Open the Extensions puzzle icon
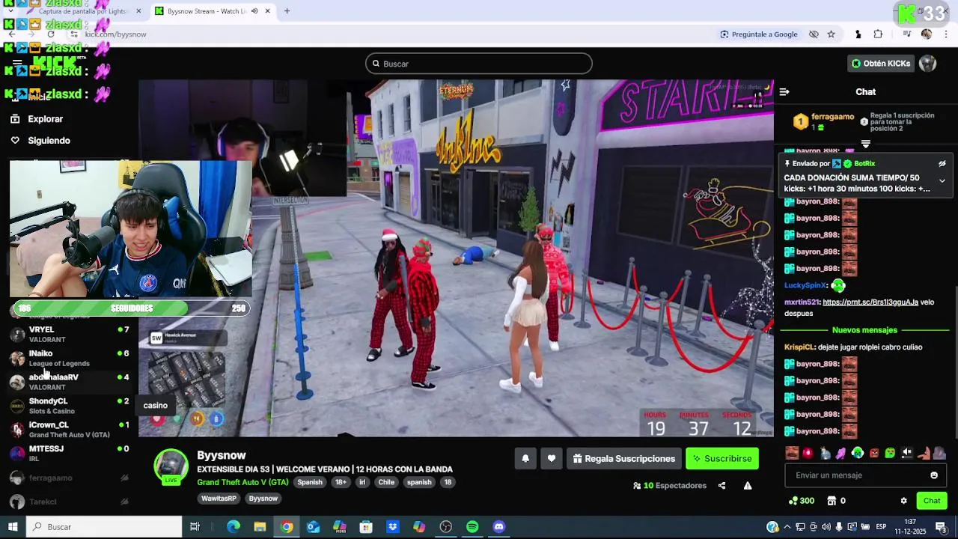 (878, 34)
